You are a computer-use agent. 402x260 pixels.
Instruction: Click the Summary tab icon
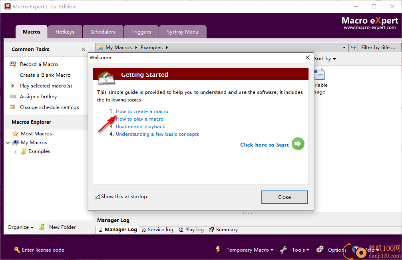pyautogui.click(x=211, y=230)
